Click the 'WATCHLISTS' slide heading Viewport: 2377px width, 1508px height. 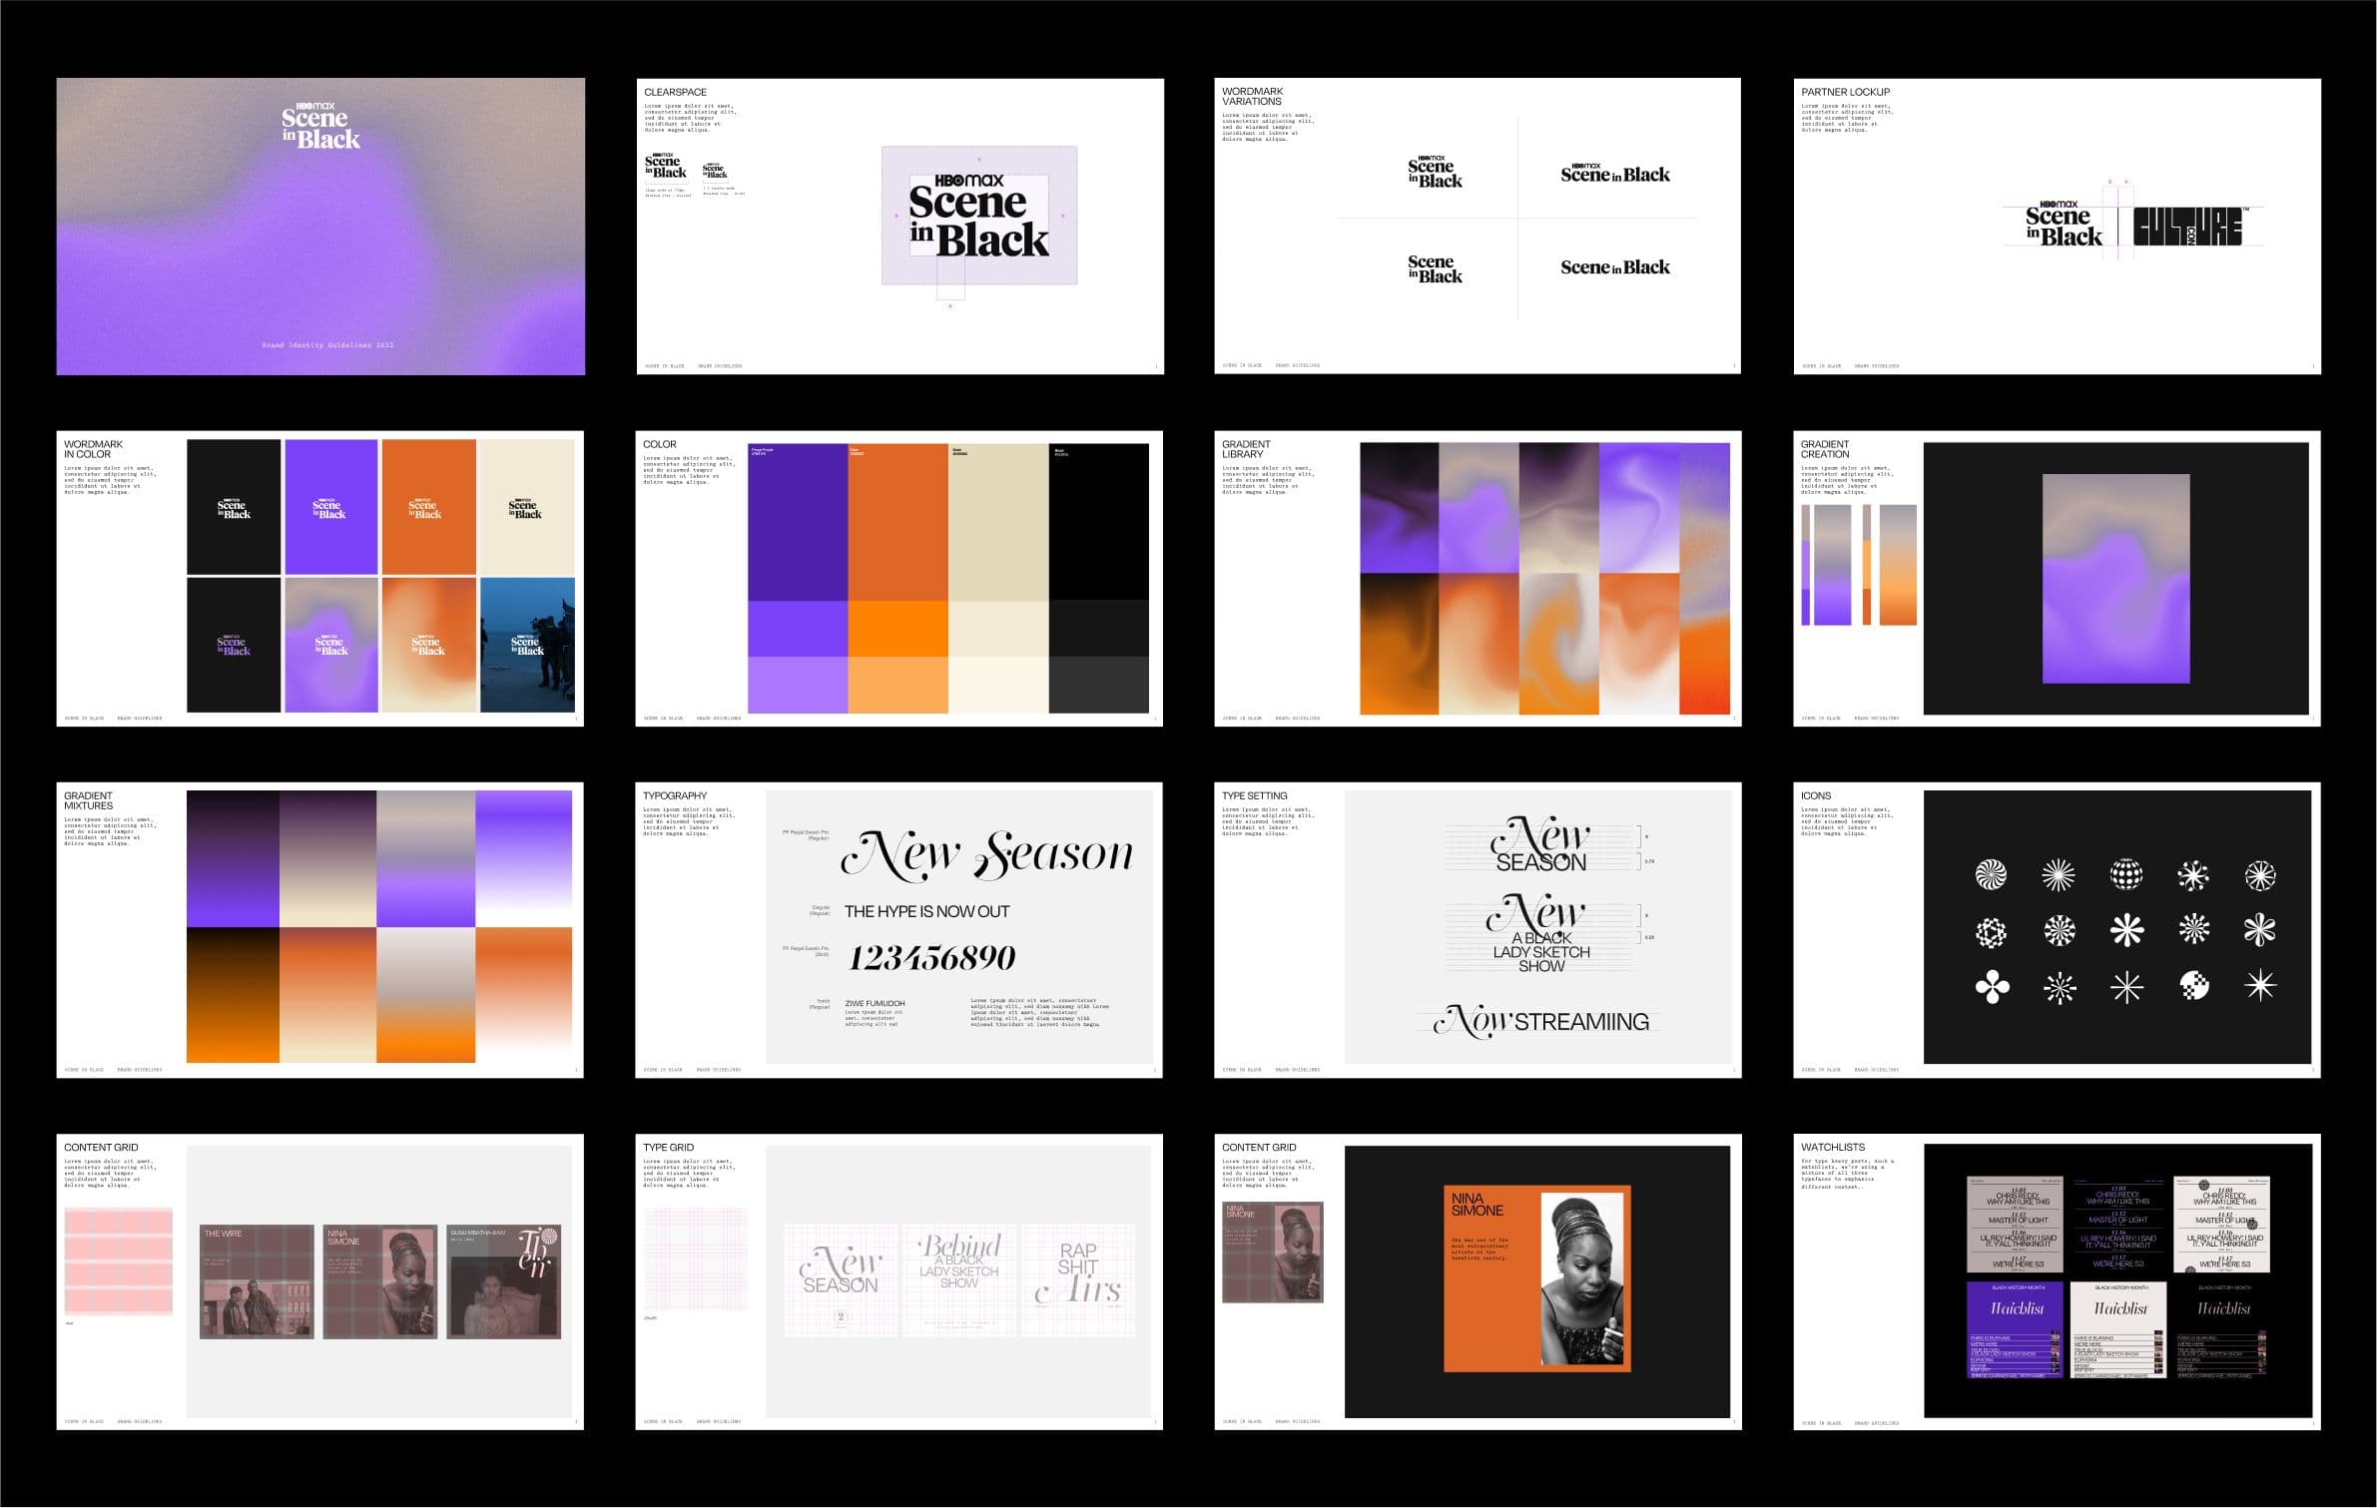pyautogui.click(x=1833, y=1148)
